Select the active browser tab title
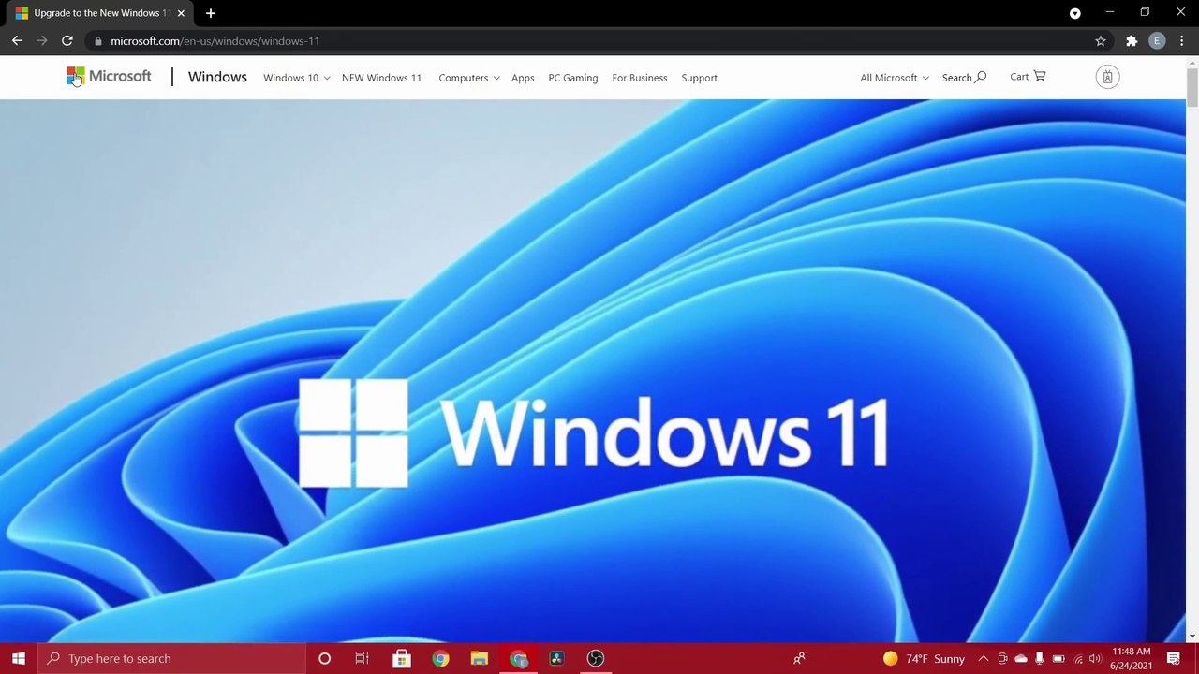Viewport: 1199px width, 674px height. [99, 13]
